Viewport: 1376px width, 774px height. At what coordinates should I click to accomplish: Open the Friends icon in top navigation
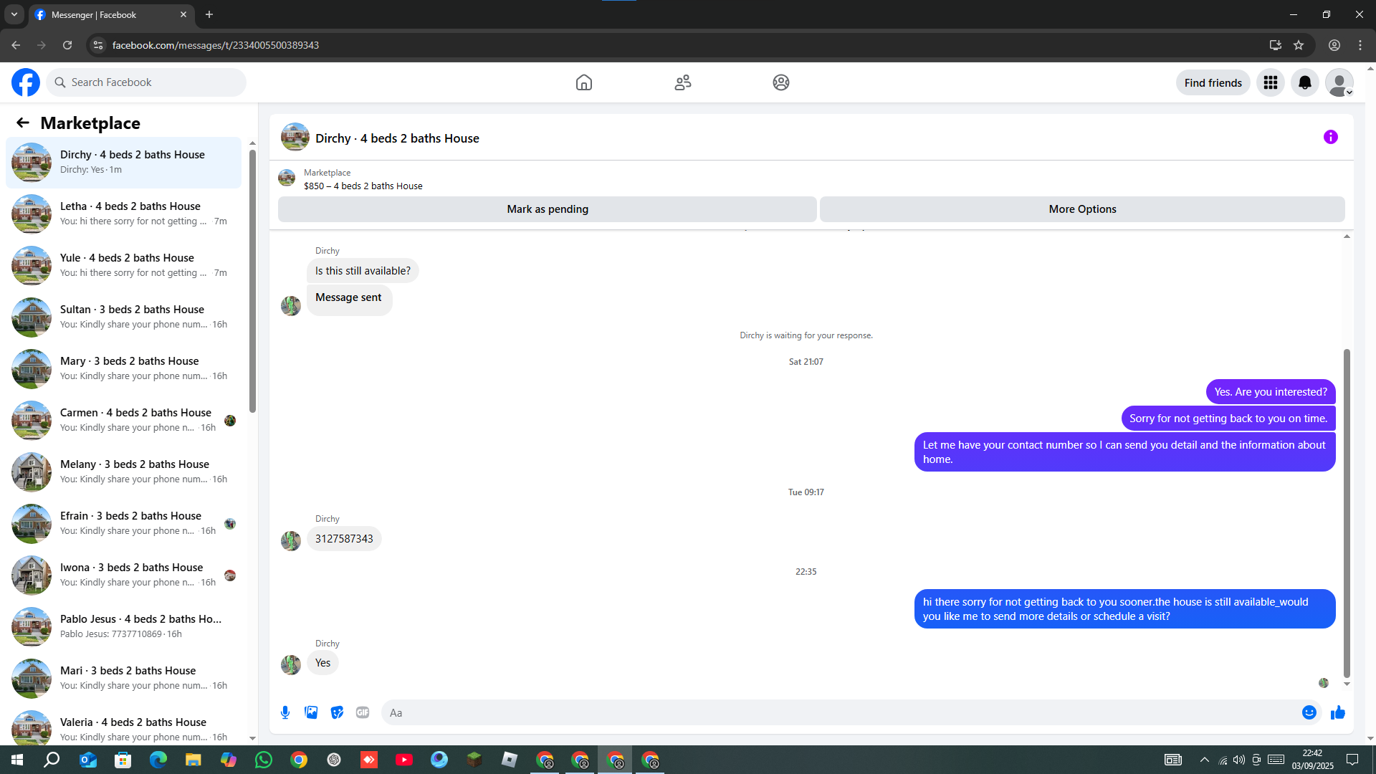click(x=683, y=82)
